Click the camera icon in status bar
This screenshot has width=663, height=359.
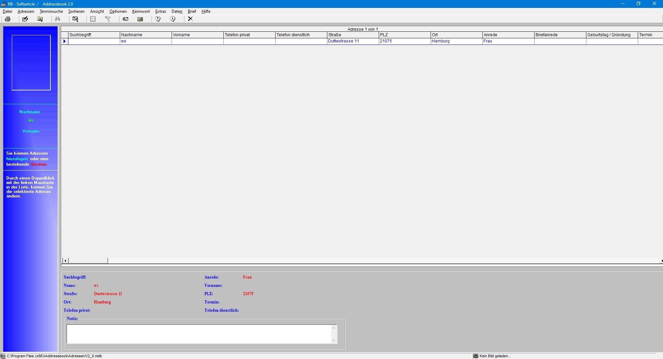point(475,356)
